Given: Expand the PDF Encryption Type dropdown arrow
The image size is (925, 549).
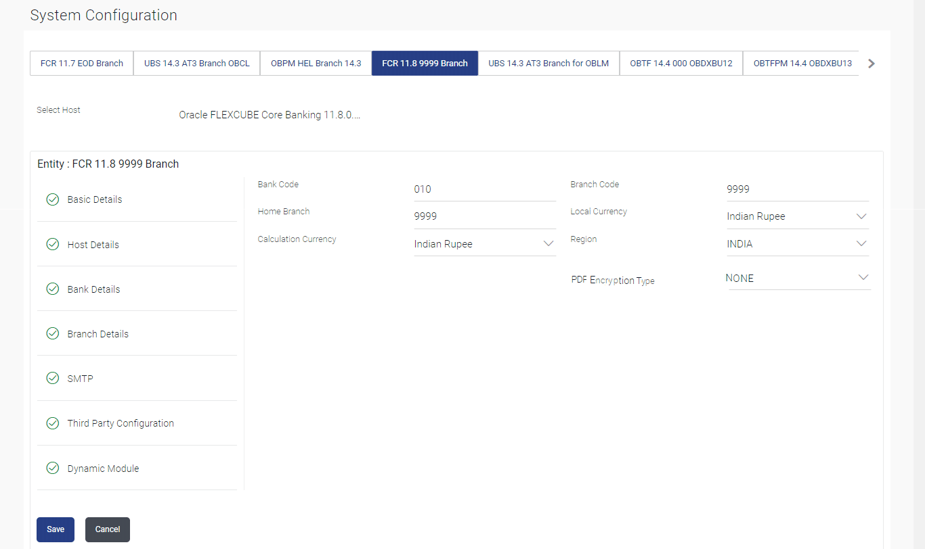Looking at the screenshot, I should (x=863, y=277).
